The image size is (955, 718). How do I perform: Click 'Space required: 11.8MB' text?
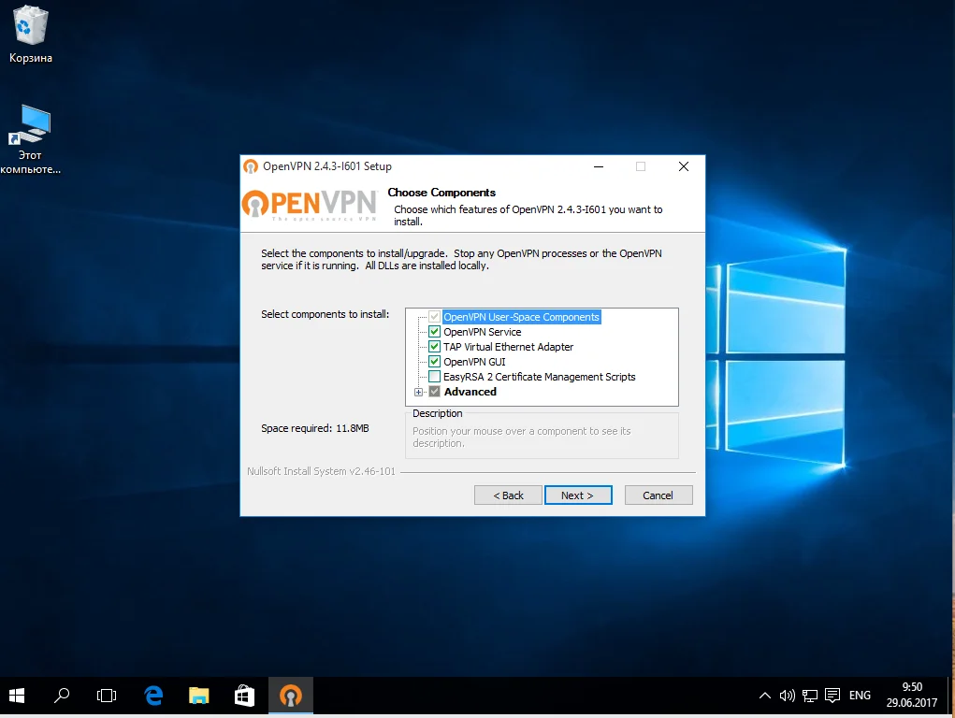[315, 428]
